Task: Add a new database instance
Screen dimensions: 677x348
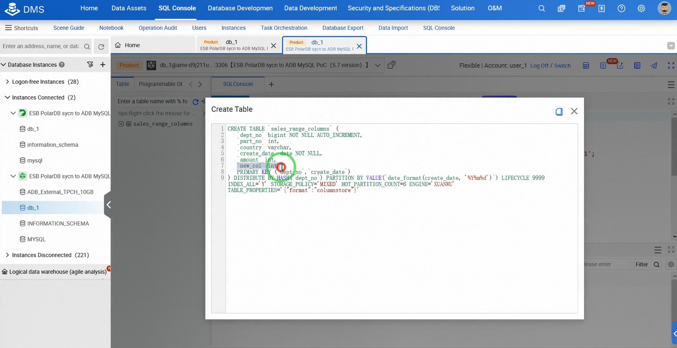Action: (103, 64)
